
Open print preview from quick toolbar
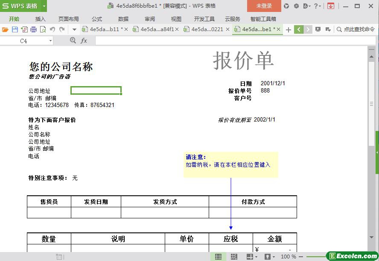(43, 29)
